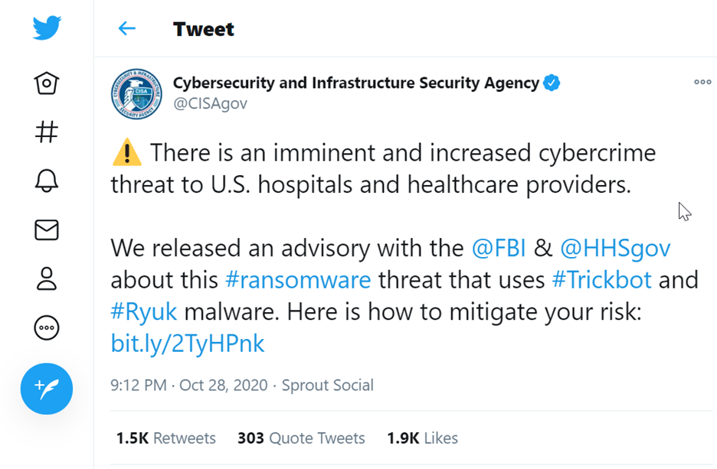The height and width of the screenshot is (469, 717).
Task: Go back using the arrow icon
Action: click(126, 29)
